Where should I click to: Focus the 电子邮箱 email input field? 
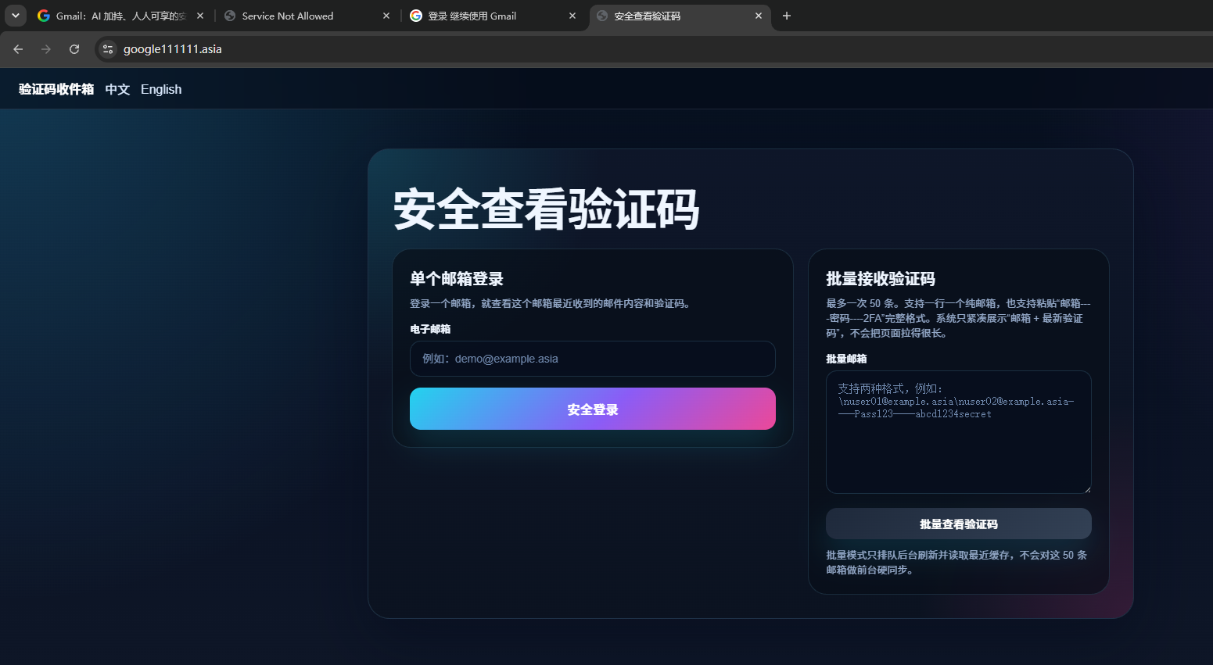click(593, 359)
